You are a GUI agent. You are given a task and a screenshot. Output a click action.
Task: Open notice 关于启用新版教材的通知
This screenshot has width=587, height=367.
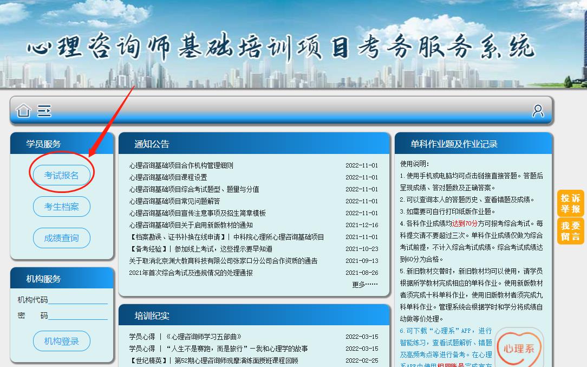click(x=191, y=225)
